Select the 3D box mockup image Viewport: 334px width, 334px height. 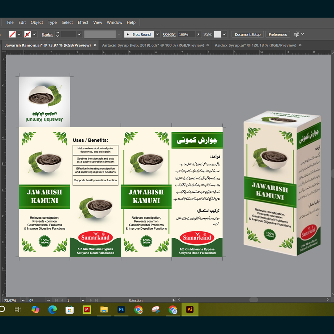[282, 183]
